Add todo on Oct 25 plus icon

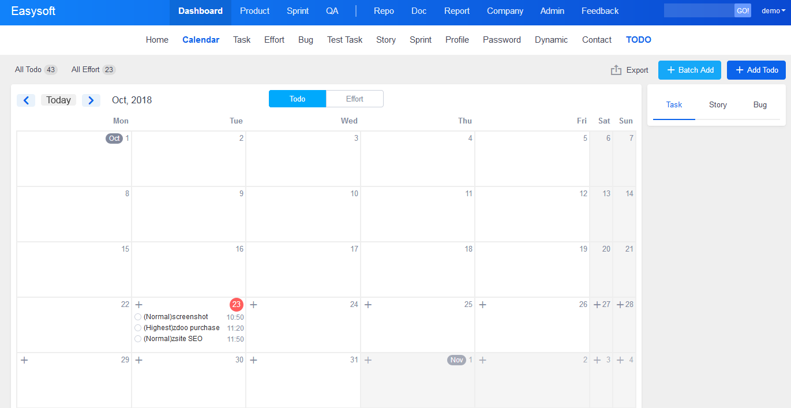[368, 305]
